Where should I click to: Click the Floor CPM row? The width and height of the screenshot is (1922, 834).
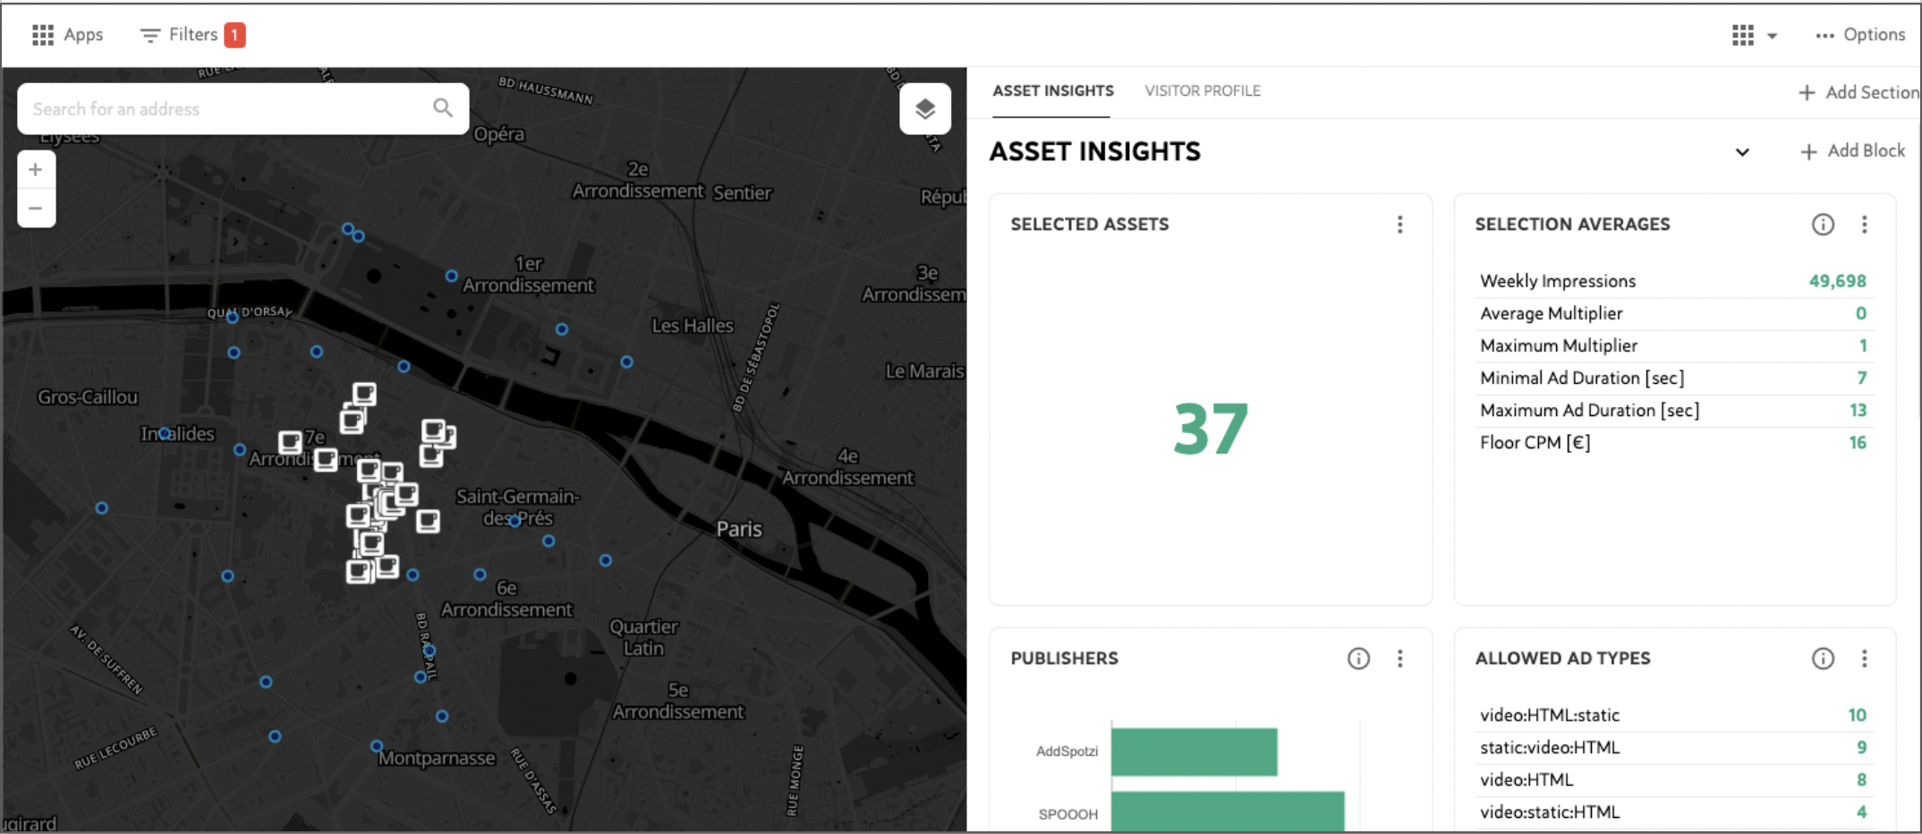[1673, 442]
